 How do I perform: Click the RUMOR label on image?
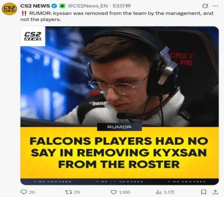[119, 127]
